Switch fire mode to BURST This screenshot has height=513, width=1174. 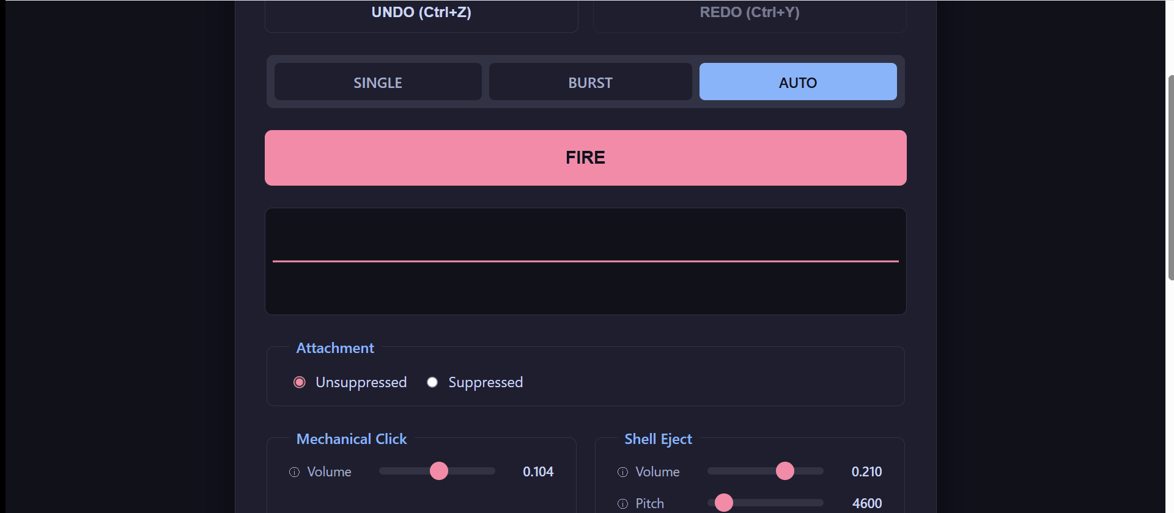pos(590,82)
